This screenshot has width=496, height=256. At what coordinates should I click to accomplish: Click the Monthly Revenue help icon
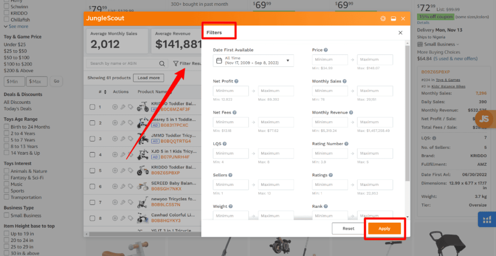(x=351, y=112)
